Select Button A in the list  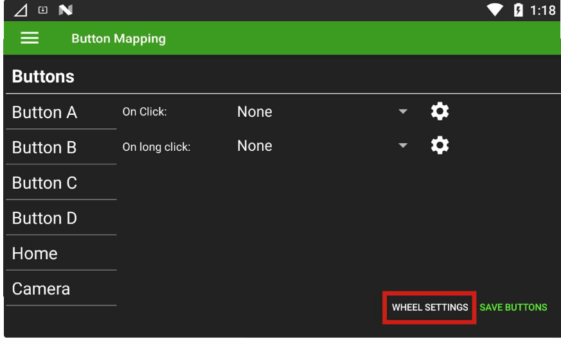coord(45,112)
